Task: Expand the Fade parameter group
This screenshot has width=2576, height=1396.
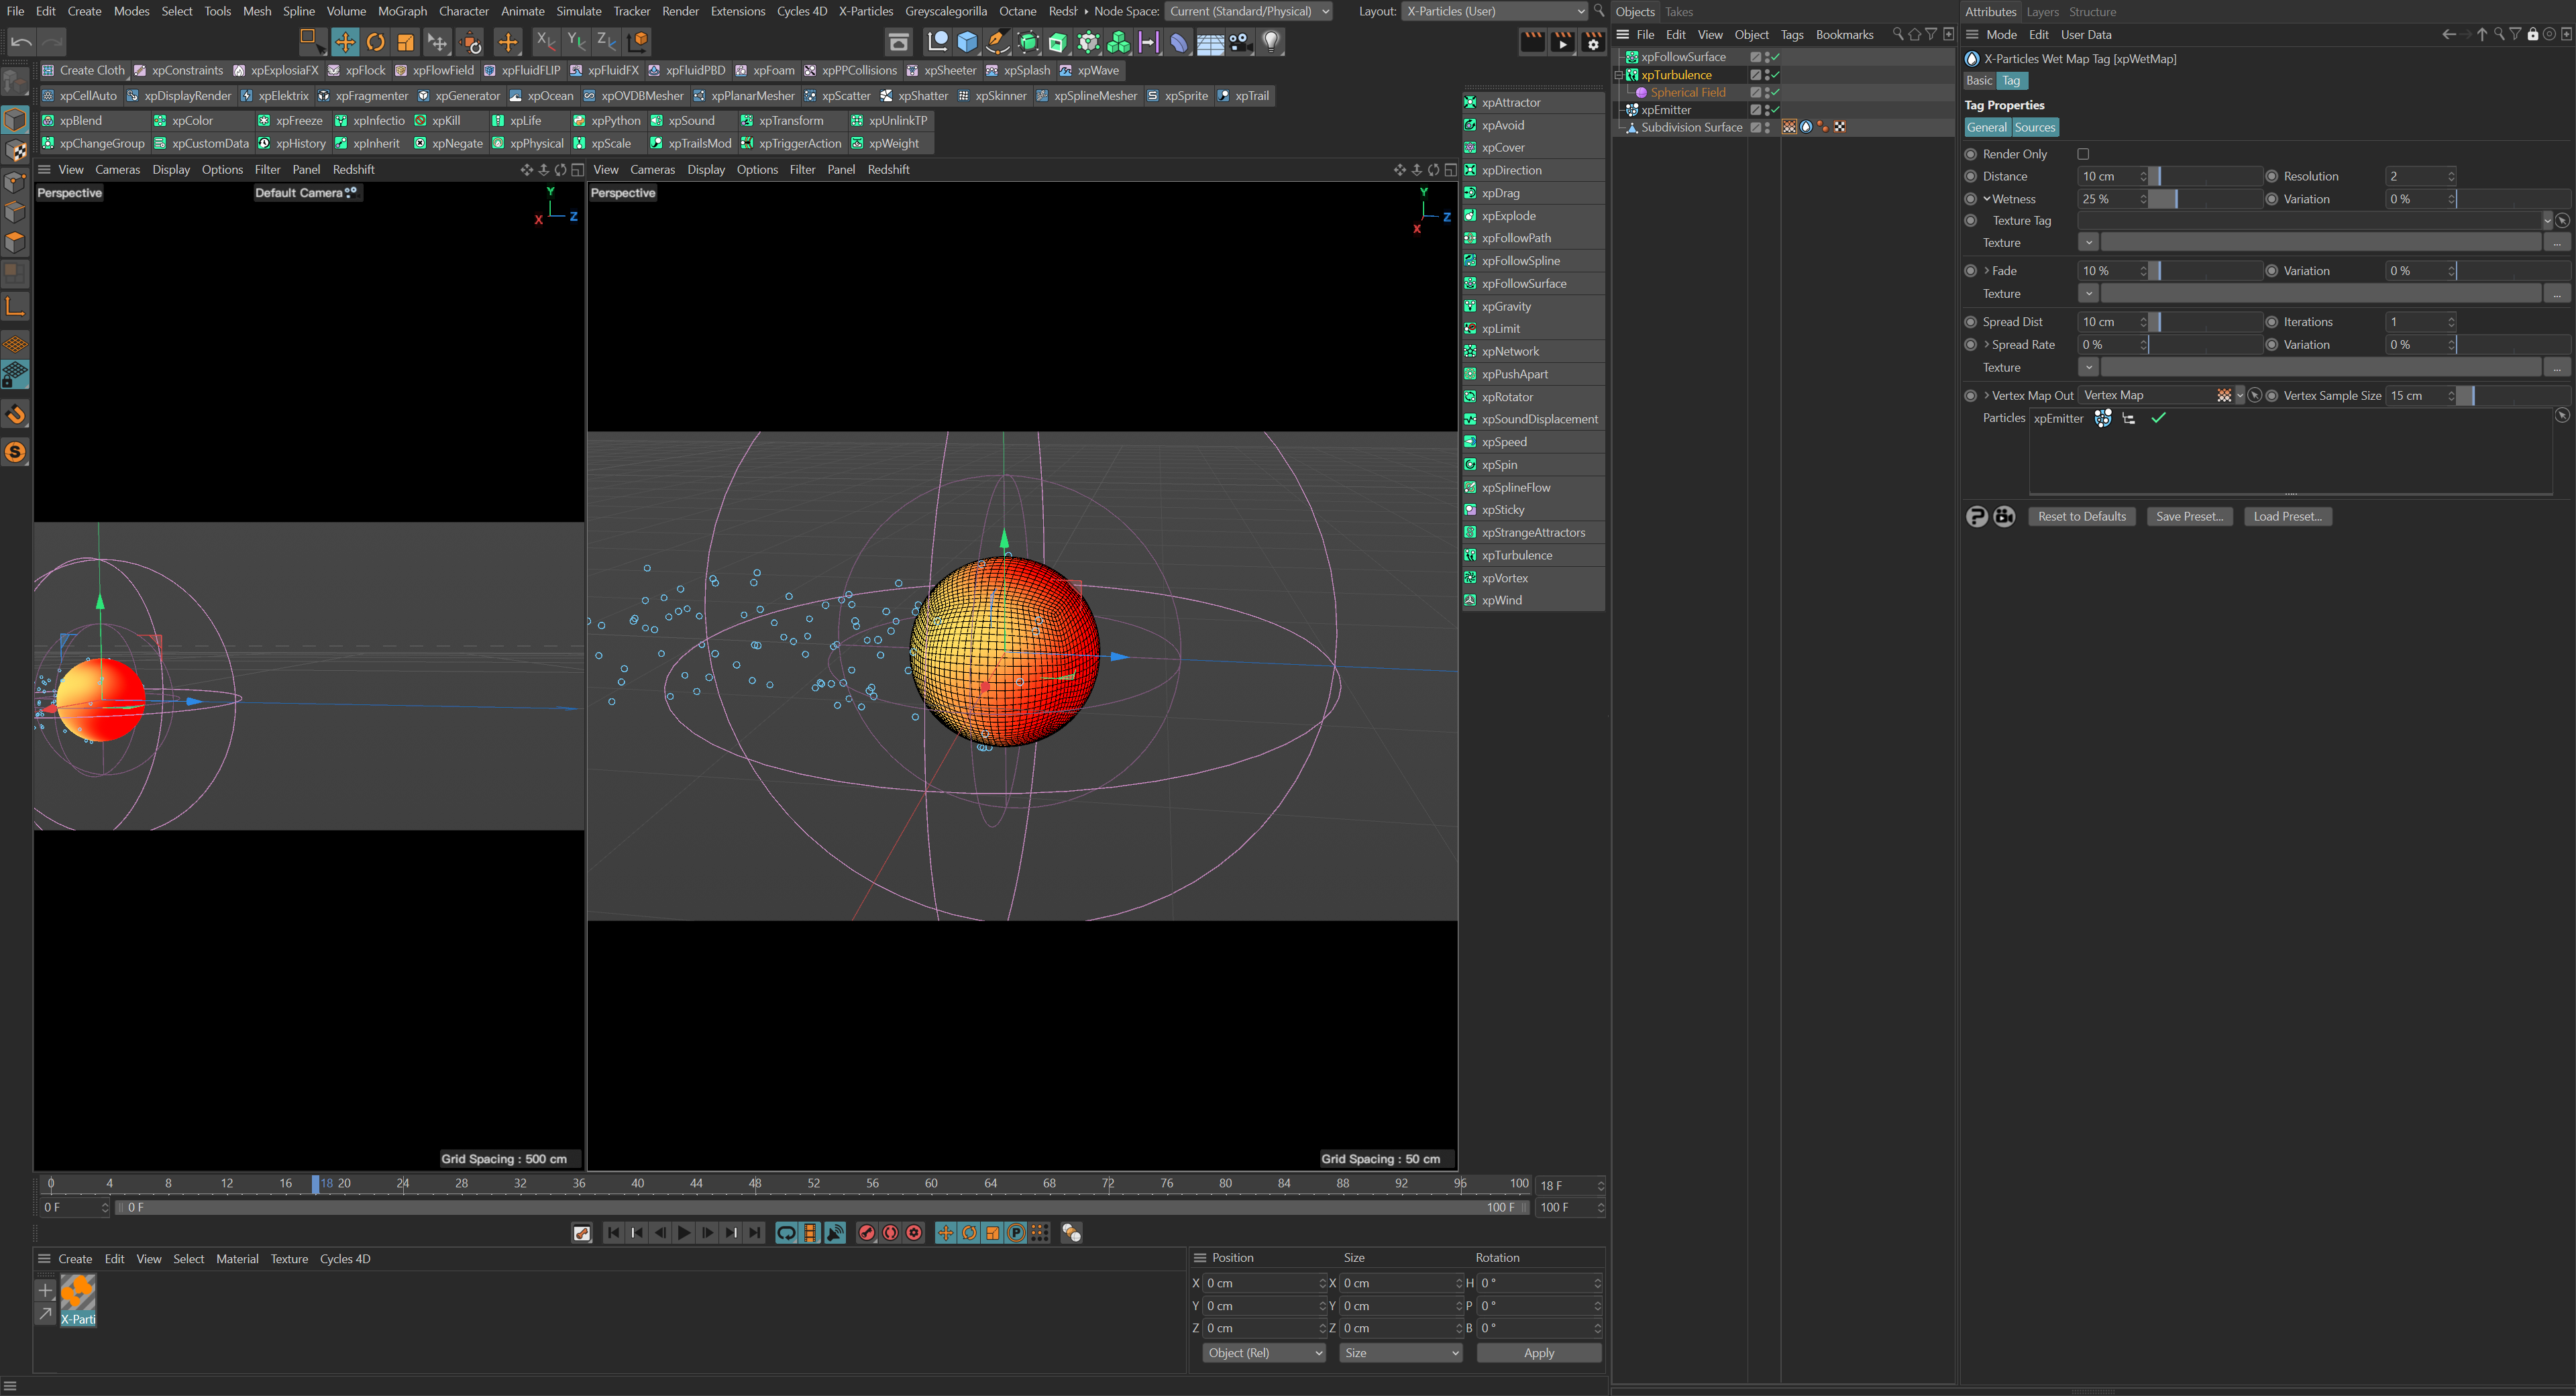Action: (x=1986, y=271)
